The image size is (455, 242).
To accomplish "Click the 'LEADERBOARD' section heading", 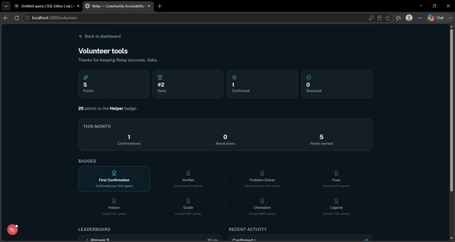I will (x=94, y=230).
